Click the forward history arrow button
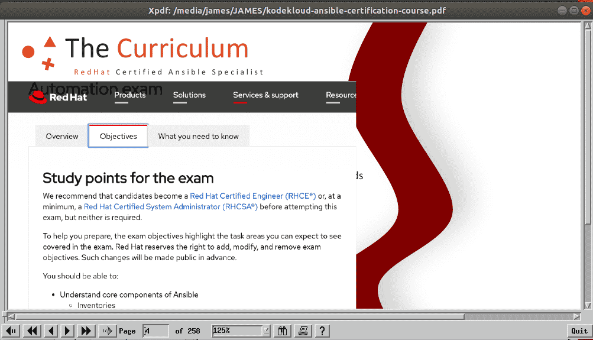Viewport: 593px width, 340px height. (x=108, y=331)
